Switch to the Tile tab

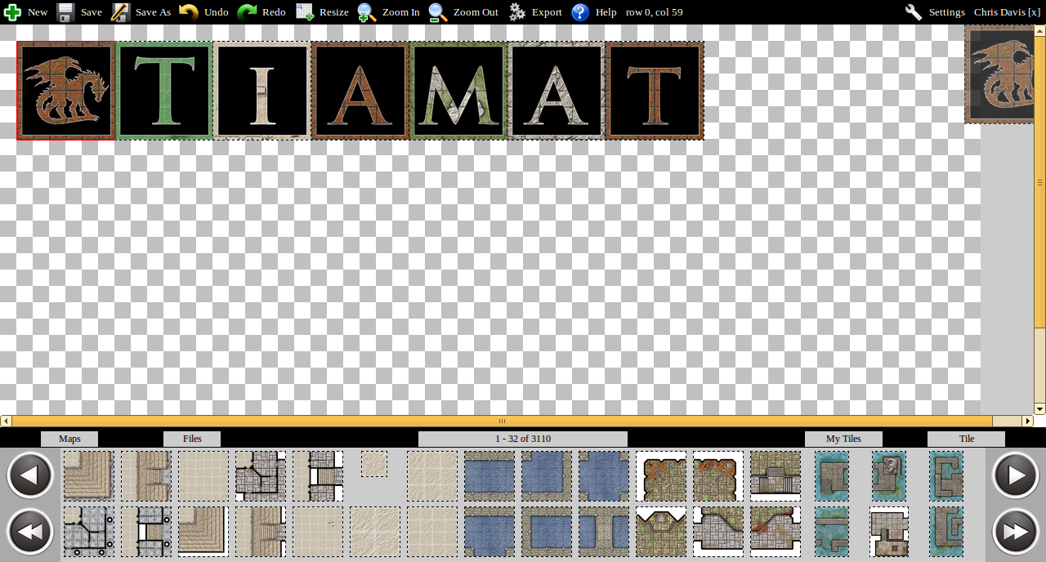pyautogui.click(x=967, y=439)
